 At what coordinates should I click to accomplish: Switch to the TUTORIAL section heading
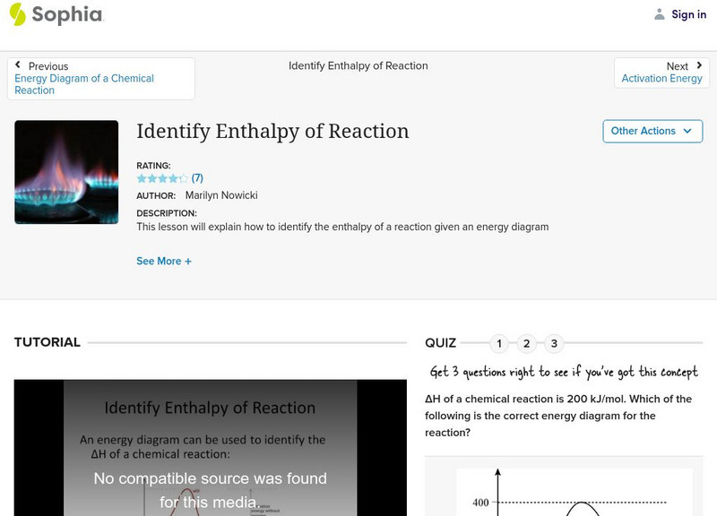pyautogui.click(x=46, y=342)
